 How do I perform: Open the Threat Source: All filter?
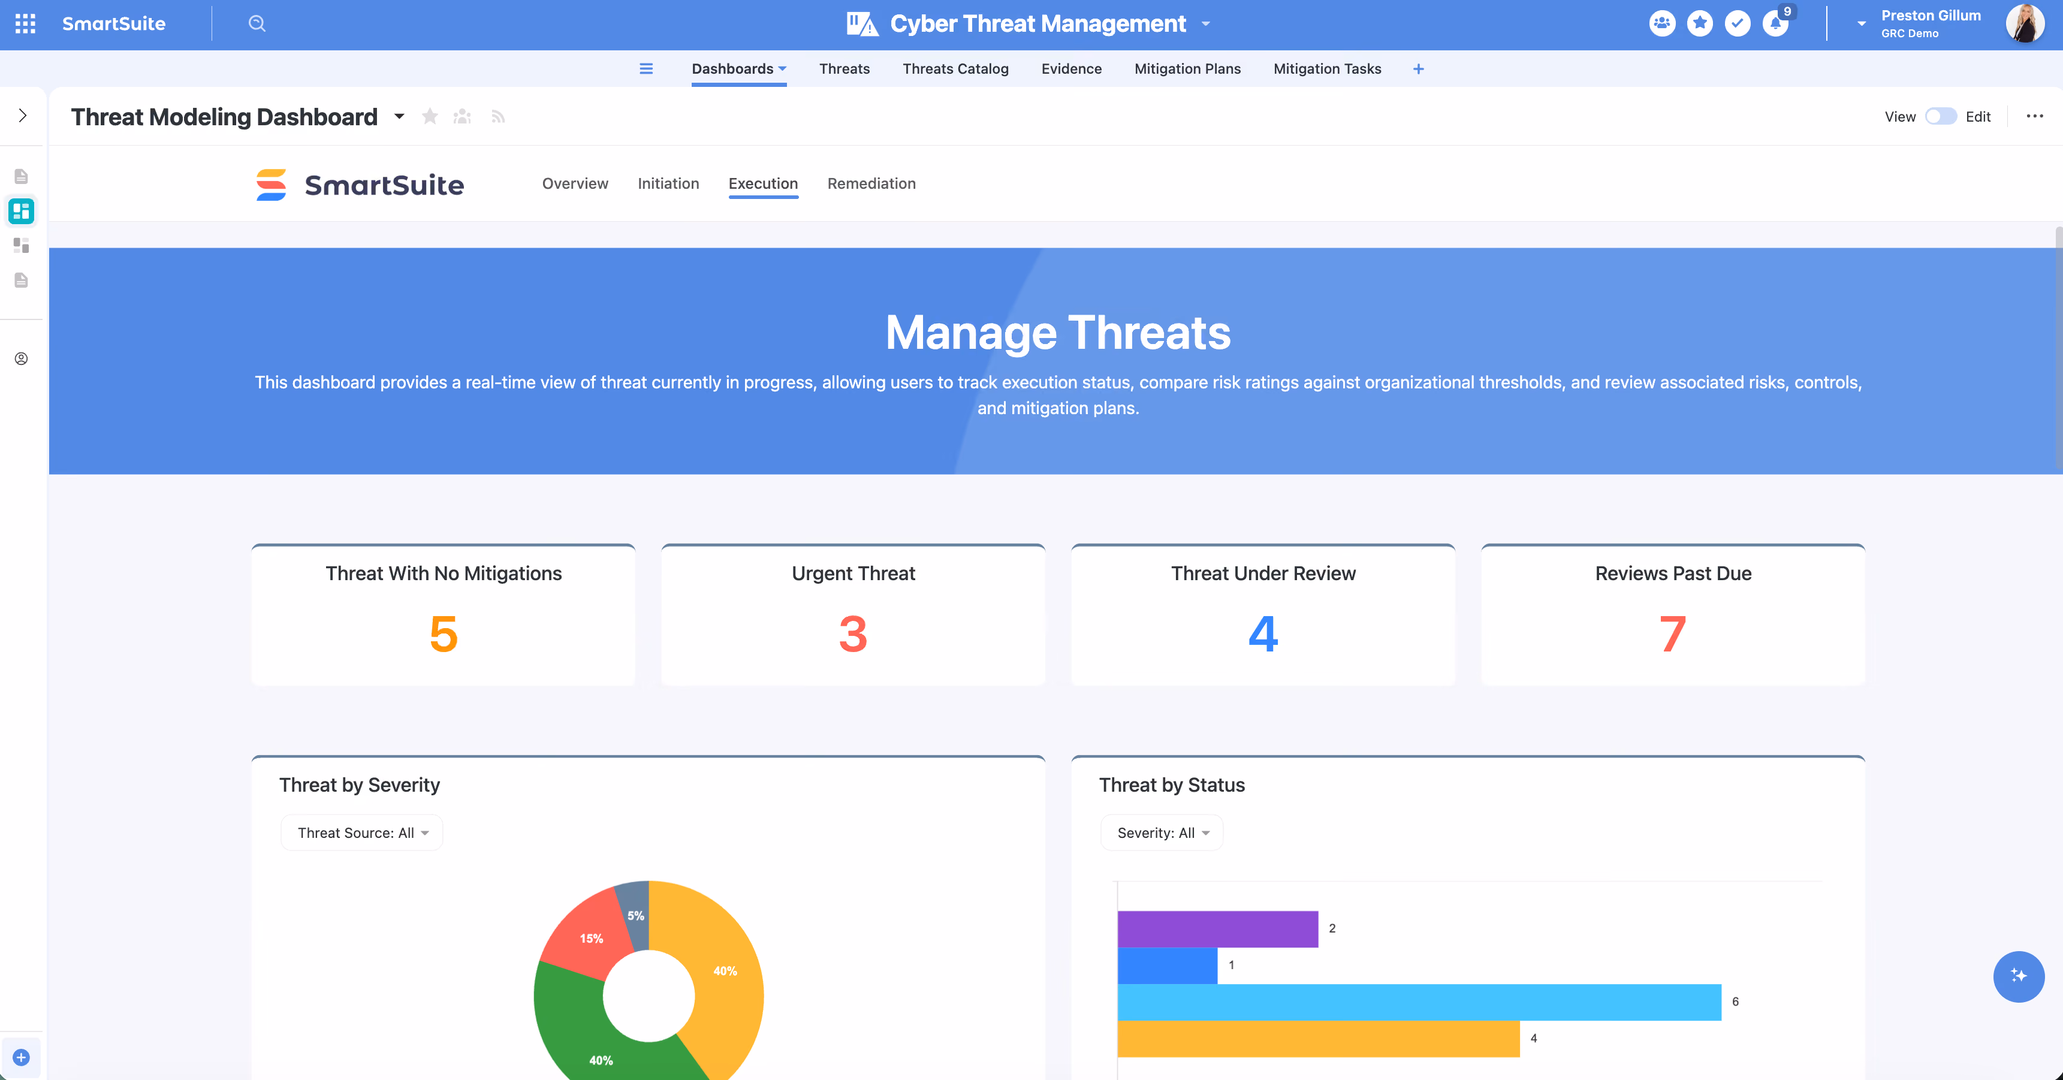tap(362, 832)
